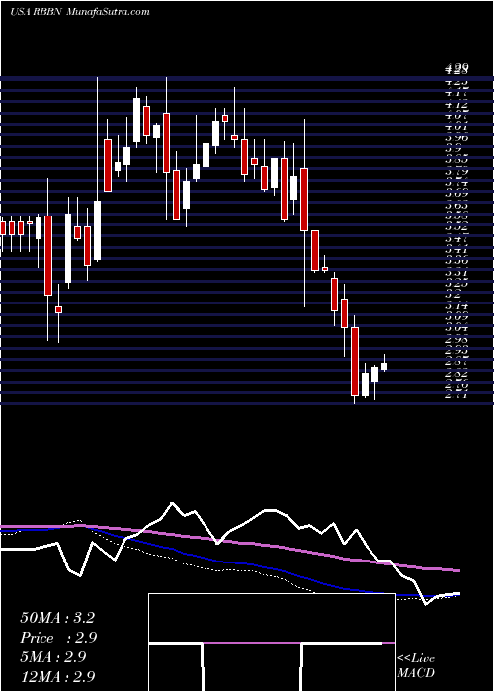Select the 12MA : 2.9 label

coord(58,677)
